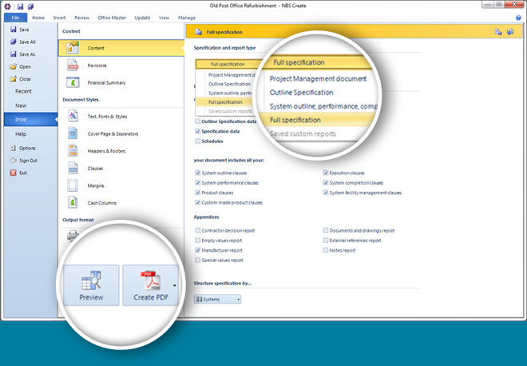
Task: Select the Financial Summary icon
Action: point(73,82)
